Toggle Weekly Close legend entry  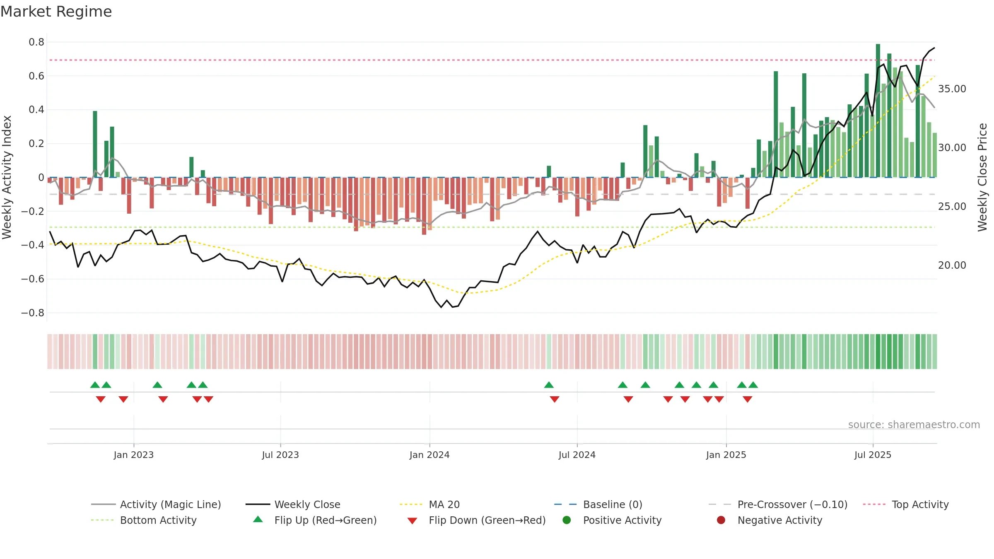[293, 504]
